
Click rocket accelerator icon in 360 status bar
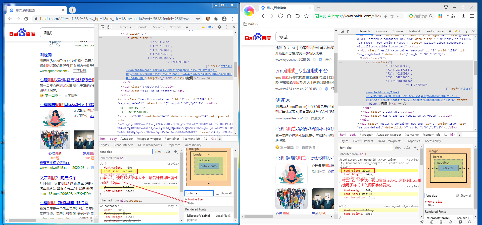422,222
